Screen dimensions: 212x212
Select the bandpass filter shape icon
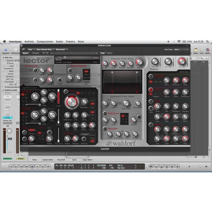(x=82, y=93)
